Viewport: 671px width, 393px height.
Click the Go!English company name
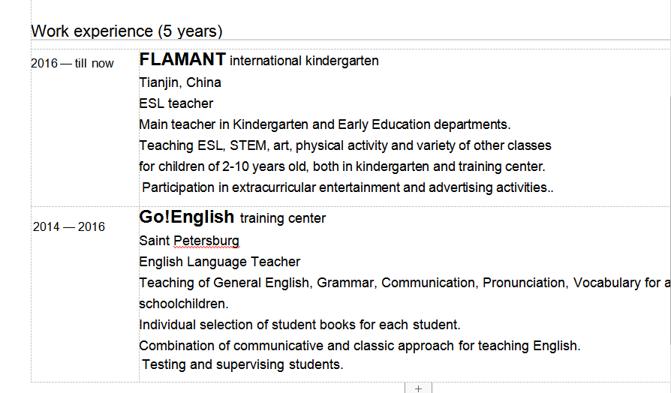(187, 217)
